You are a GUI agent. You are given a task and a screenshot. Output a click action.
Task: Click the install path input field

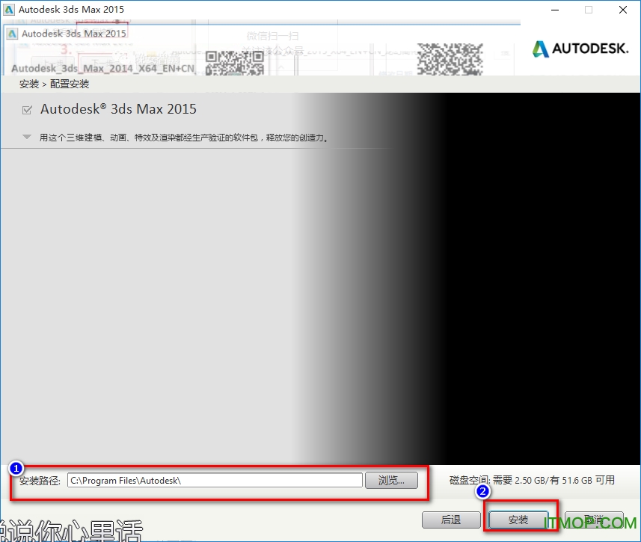pos(215,480)
